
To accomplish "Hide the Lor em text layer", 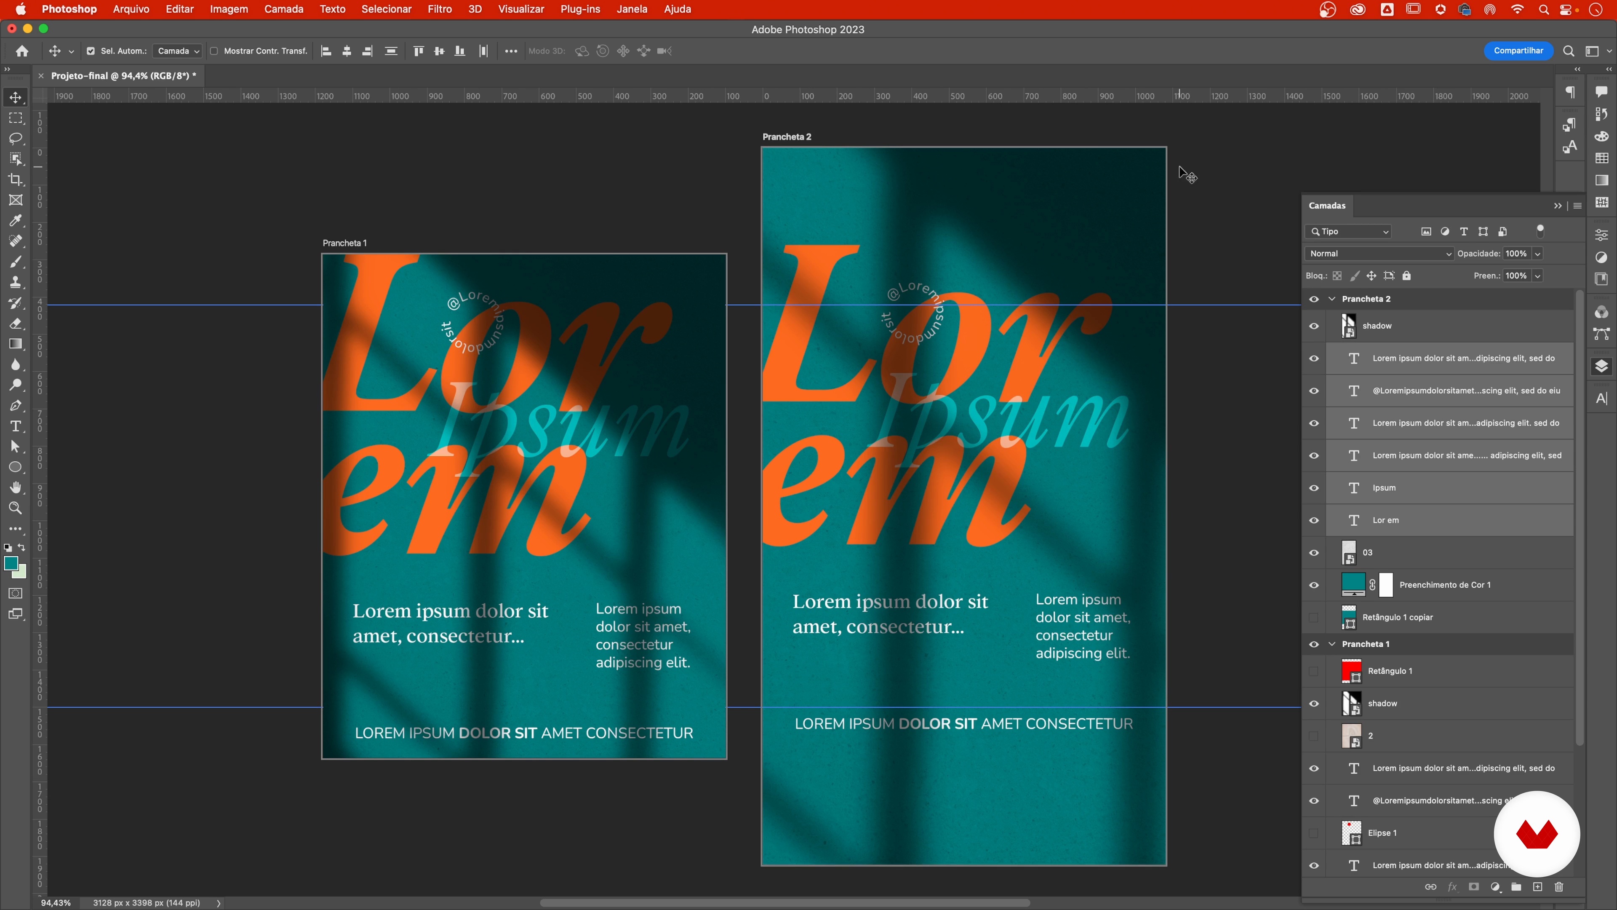I will (x=1314, y=521).
